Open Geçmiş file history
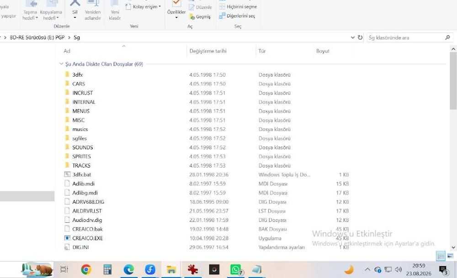The width and height of the screenshot is (457, 278). coord(200,16)
